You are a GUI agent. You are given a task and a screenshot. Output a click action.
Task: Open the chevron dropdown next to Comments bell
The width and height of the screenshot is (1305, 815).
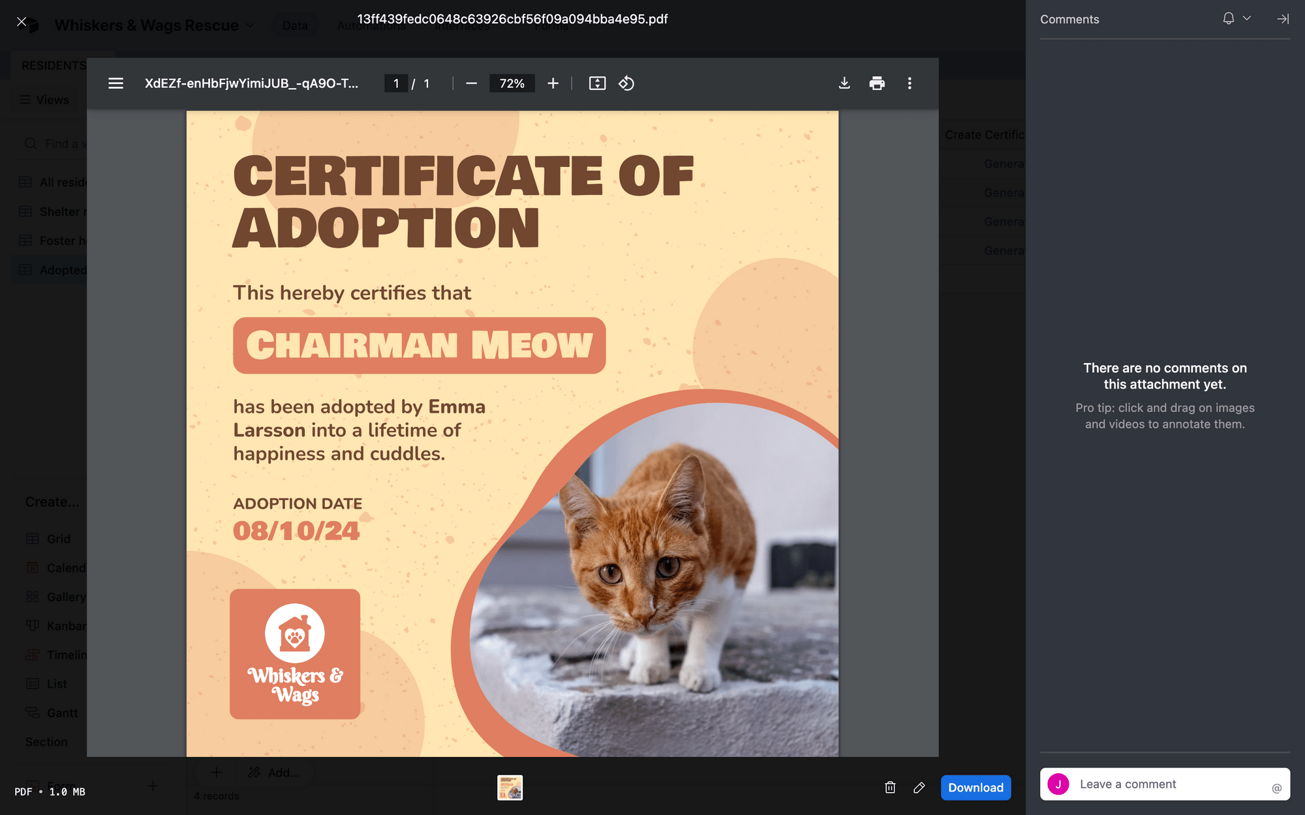(x=1246, y=18)
